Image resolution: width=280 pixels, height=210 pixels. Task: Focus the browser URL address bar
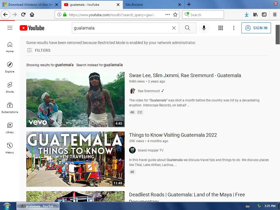pyautogui.click(x=112, y=15)
